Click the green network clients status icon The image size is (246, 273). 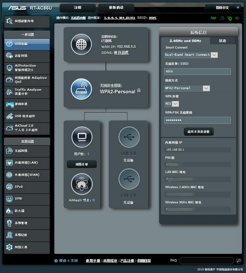pos(230,18)
